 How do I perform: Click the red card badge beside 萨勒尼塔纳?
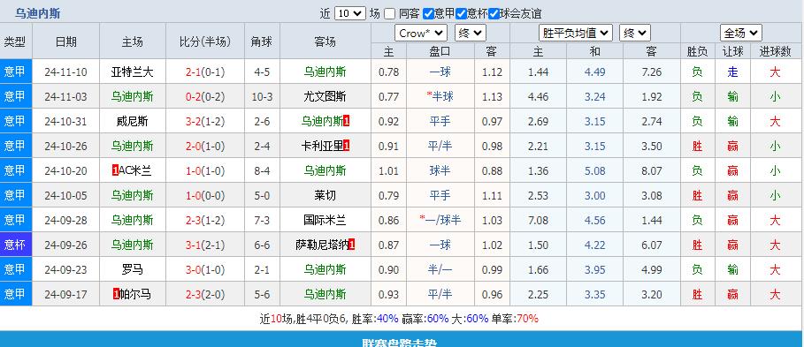[x=352, y=245]
